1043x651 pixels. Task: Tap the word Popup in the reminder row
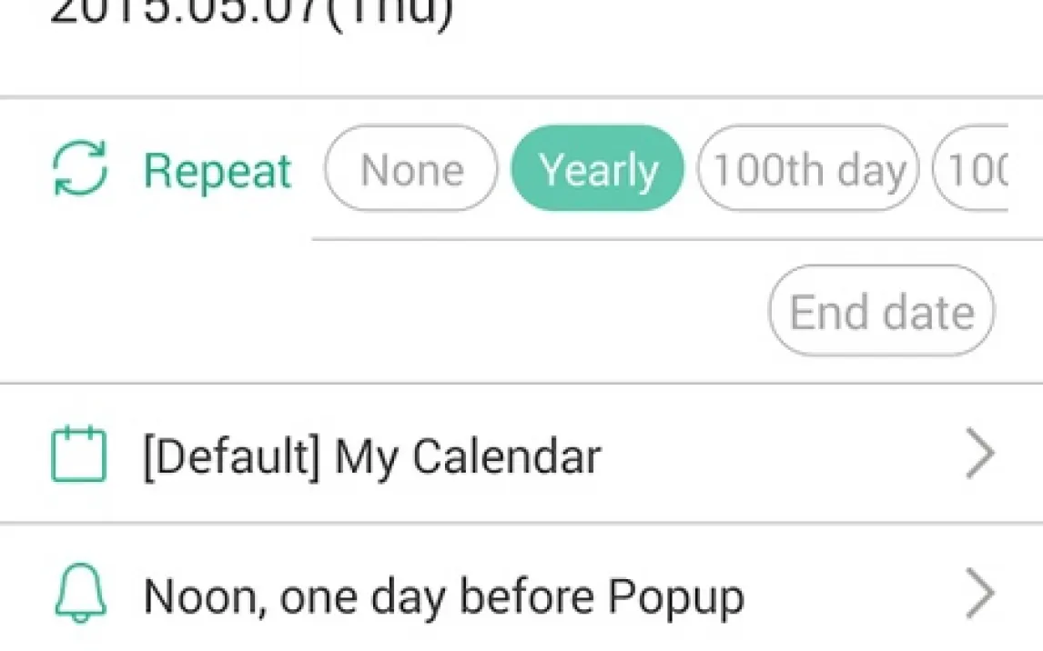(675, 597)
